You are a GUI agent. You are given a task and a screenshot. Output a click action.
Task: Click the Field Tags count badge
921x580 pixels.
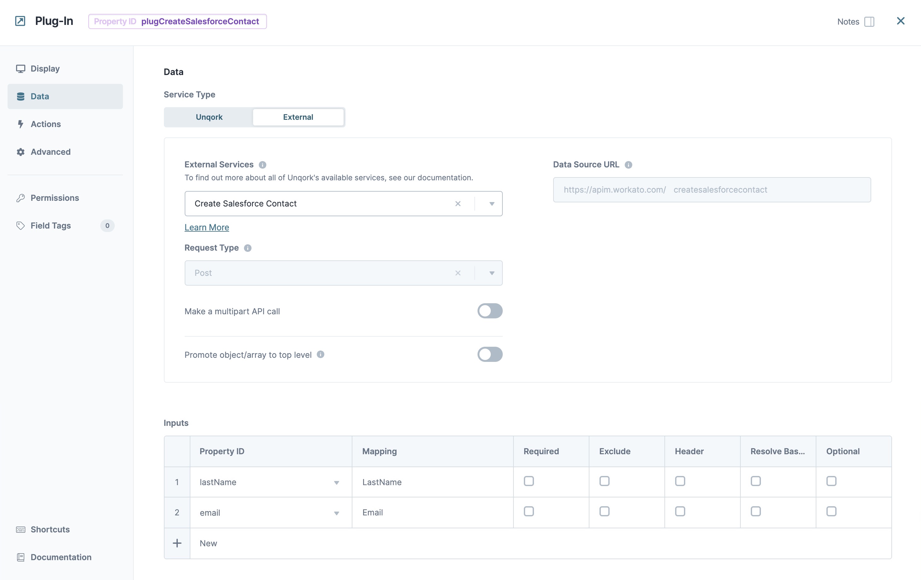(107, 226)
